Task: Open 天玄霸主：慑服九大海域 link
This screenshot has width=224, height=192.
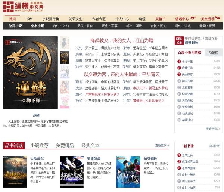Action: [x=102, y=48]
